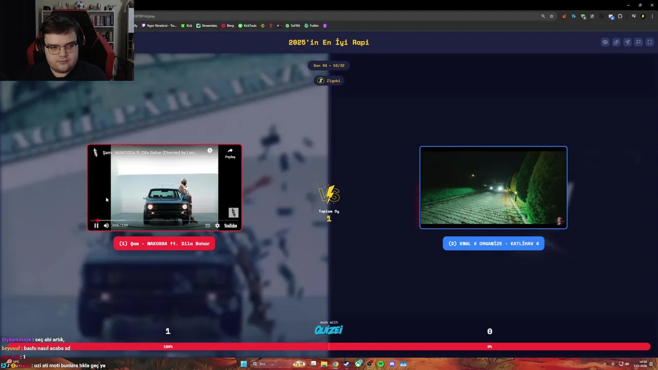Toggle fullscreen via Quizei header icon
This screenshot has height=370, width=658.
pos(650,42)
